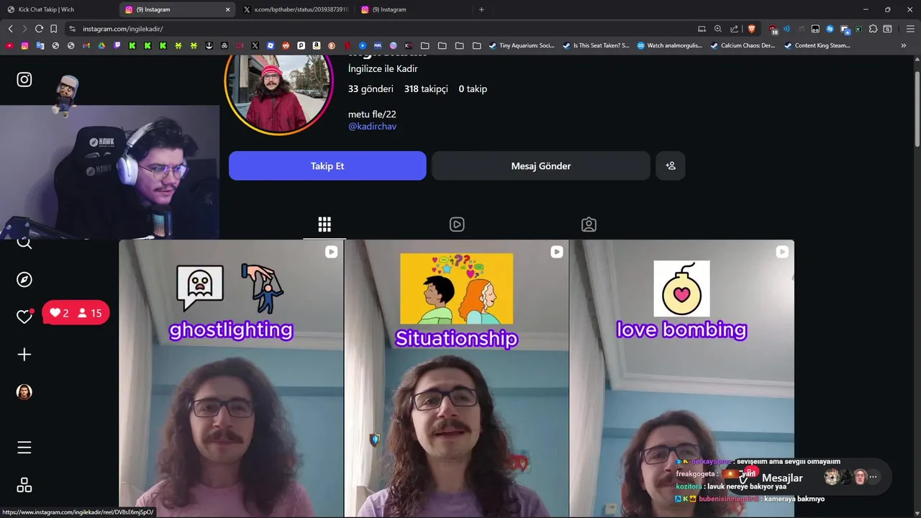Viewport: 921px width, 518px height.
Task: Open Google Drive bookmark in bookmarks bar
Action: pos(101,45)
